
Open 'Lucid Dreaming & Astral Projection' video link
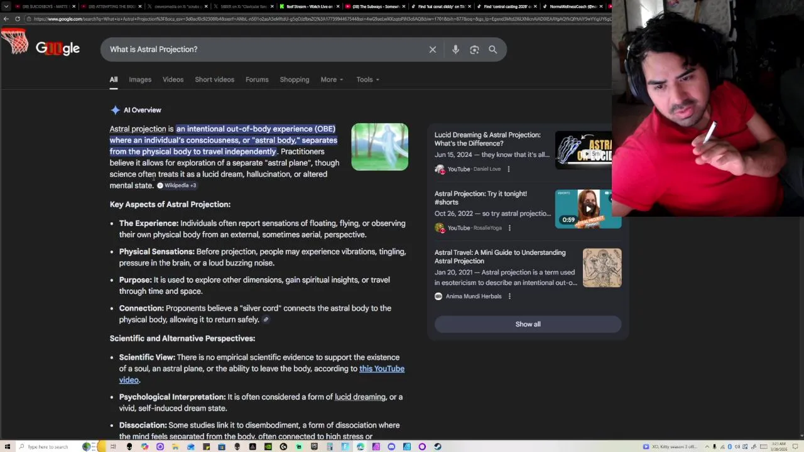[487, 139]
